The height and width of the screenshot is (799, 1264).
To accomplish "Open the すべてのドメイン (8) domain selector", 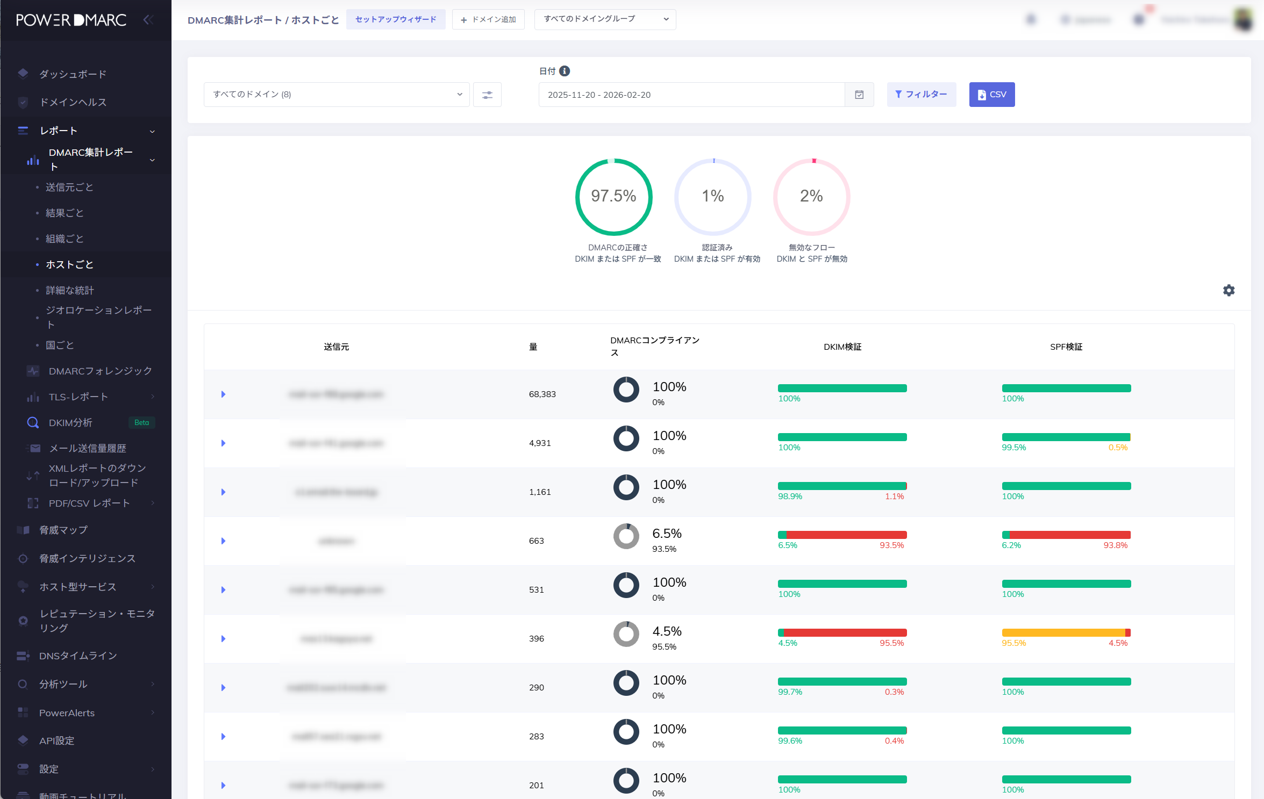I will pyautogui.click(x=336, y=94).
